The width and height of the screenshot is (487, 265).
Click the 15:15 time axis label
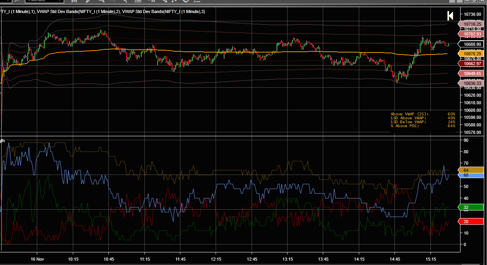(x=431, y=259)
